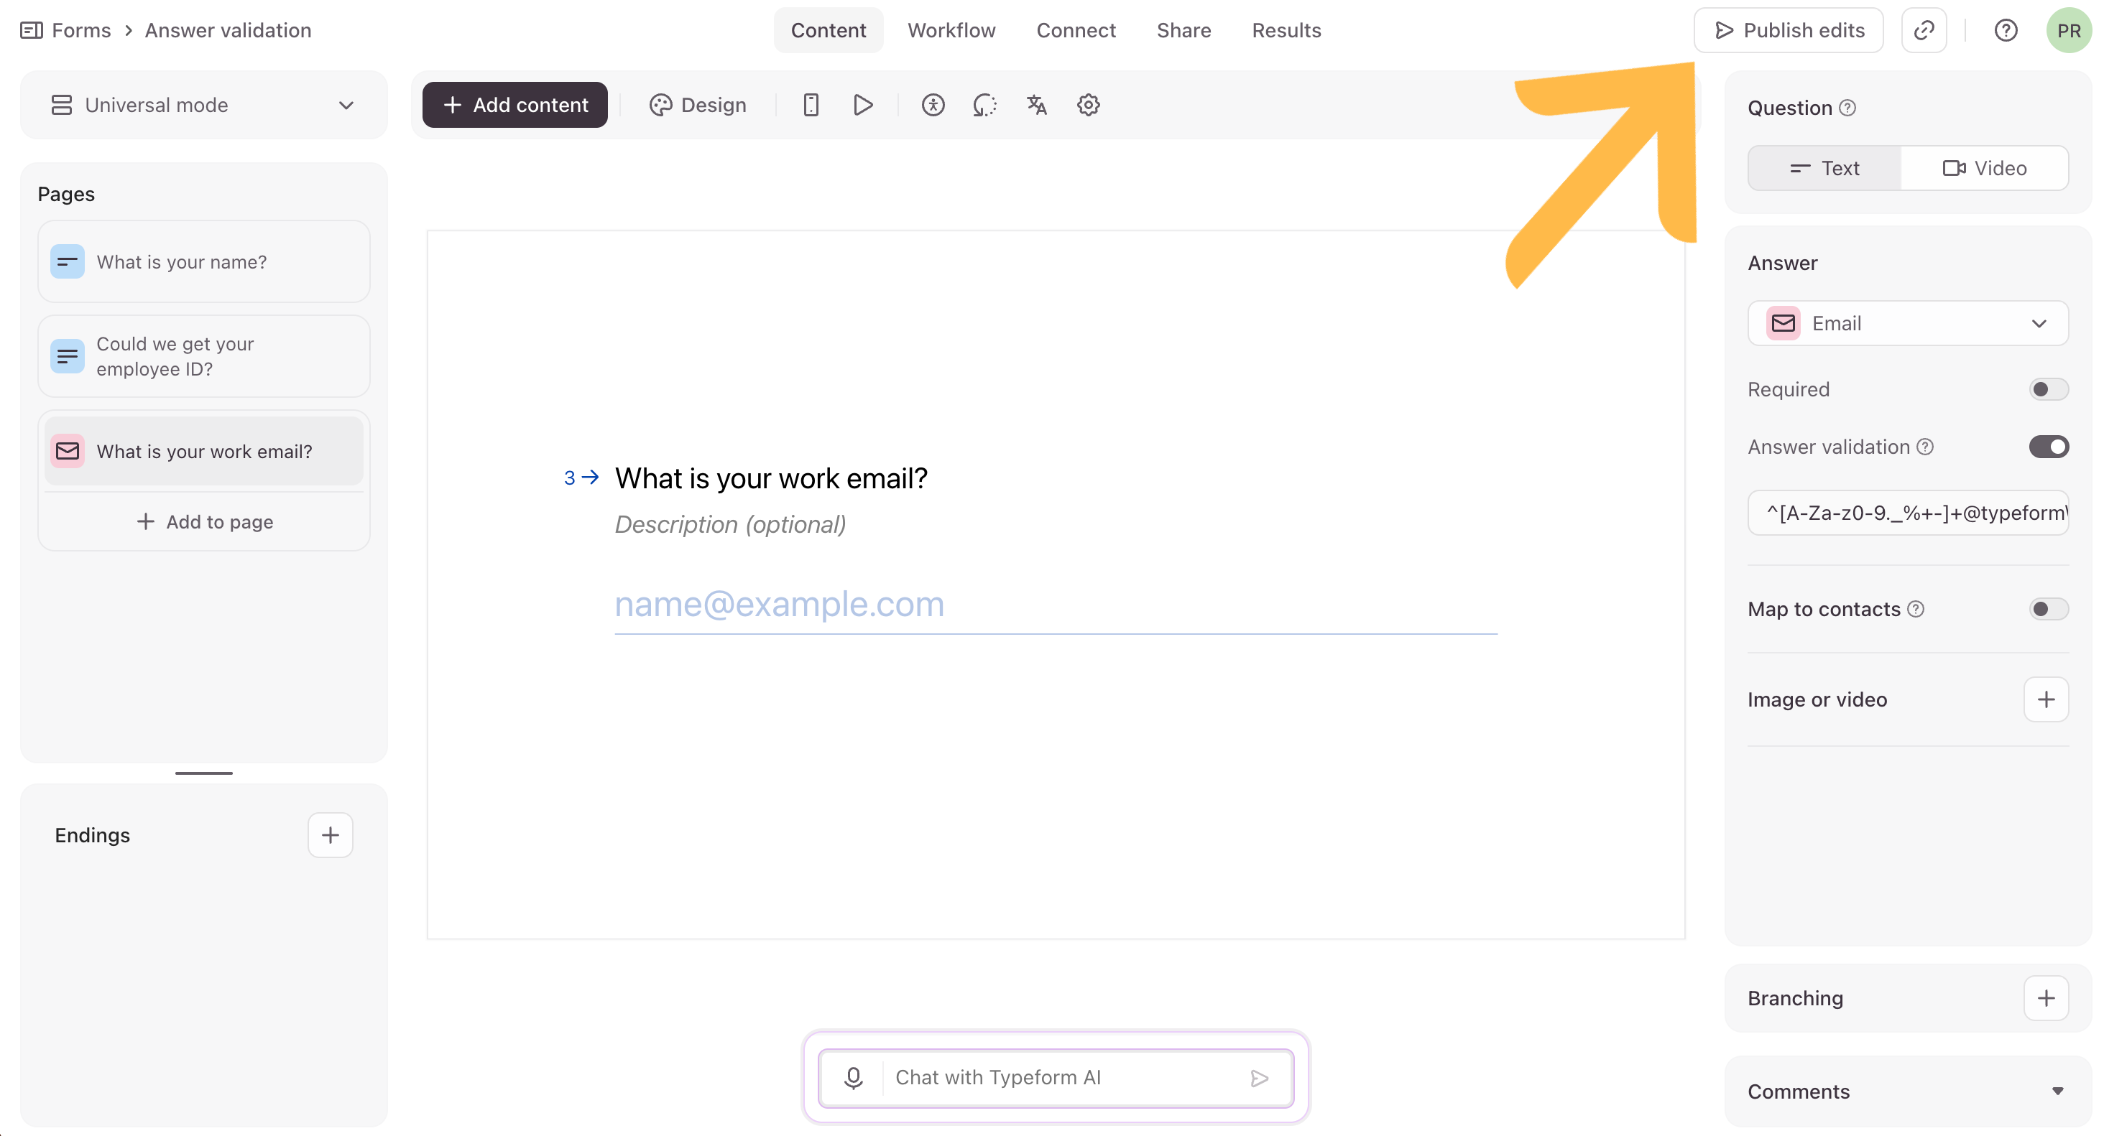Viewport: 2104px width, 1136px height.
Task: Enable the Required toggle
Action: (x=2048, y=389)
